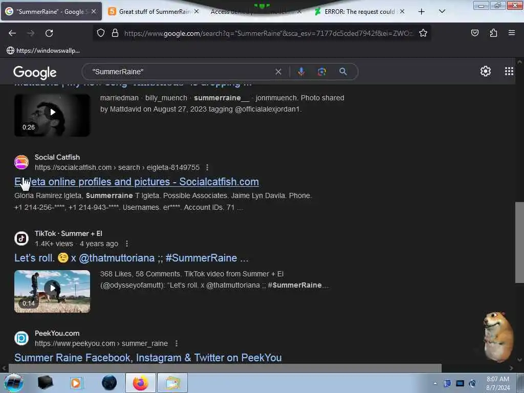The height and width of the screenshot is (393, 524).
Task: Click socialcatfish.com search eigleta URL text
Action: click(x=117, y=167)
